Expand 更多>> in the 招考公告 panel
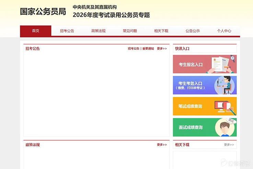The image size is (253, 169). tap(162, 49)
